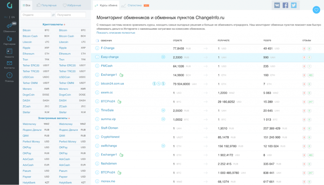Click the info icon next to F-Change
The image size is (324, 185).
click(x=97, y=48)
